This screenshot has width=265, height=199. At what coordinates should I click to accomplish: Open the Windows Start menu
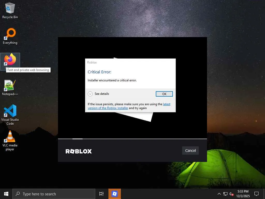[6, 194]
